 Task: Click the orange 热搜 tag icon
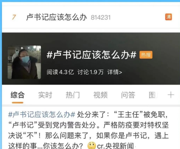point(146,55)
